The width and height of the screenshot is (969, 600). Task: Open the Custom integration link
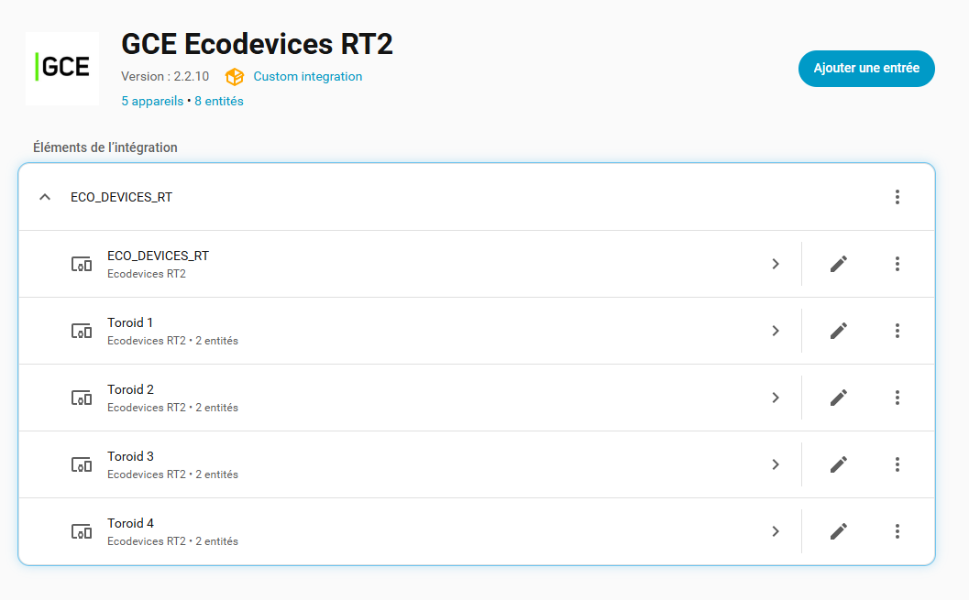coord(308,77)
